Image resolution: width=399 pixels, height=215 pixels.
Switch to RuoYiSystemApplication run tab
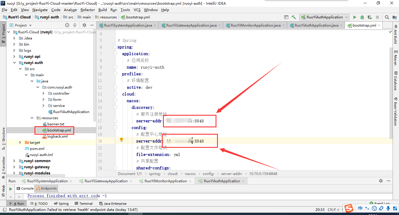tap(47, 181)
